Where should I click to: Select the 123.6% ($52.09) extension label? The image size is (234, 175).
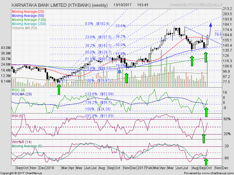pyautogui.click(x=99, y=94)
